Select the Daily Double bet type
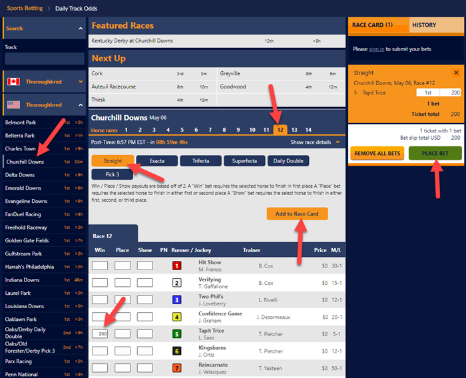466x378 pixels. pos(288,161)
